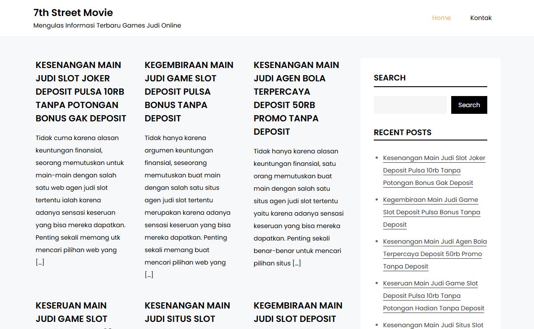Click excerpt starting 'Tidak hanya karena argumen'
This screenshot has width=534, height=329.
coord(188,206)
